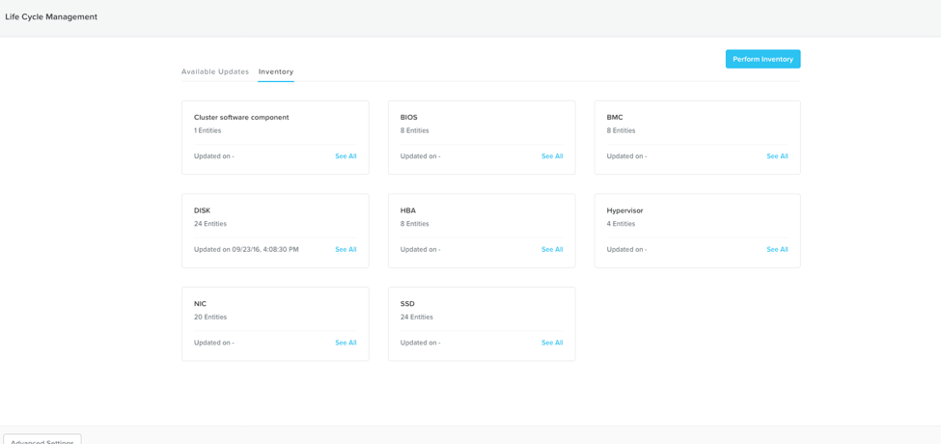Click the Perform Inventory button
941x444 pixels.
click(762, 59)
